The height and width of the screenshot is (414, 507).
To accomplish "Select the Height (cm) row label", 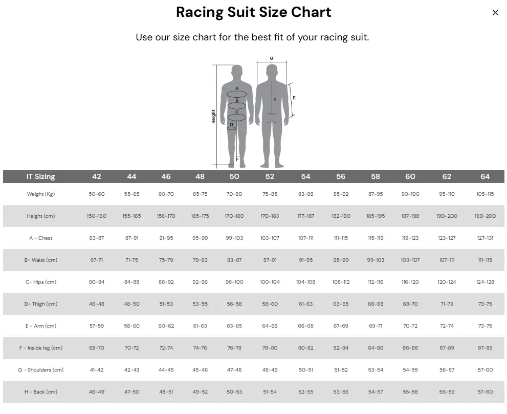I will 41,216.
